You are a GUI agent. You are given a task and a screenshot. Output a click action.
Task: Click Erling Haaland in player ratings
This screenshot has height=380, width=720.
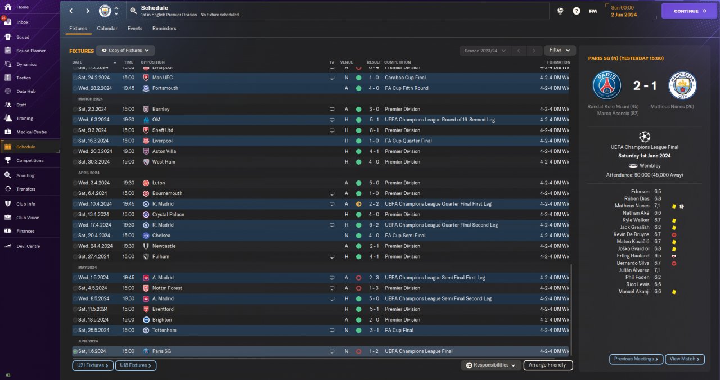coord(633,256)
